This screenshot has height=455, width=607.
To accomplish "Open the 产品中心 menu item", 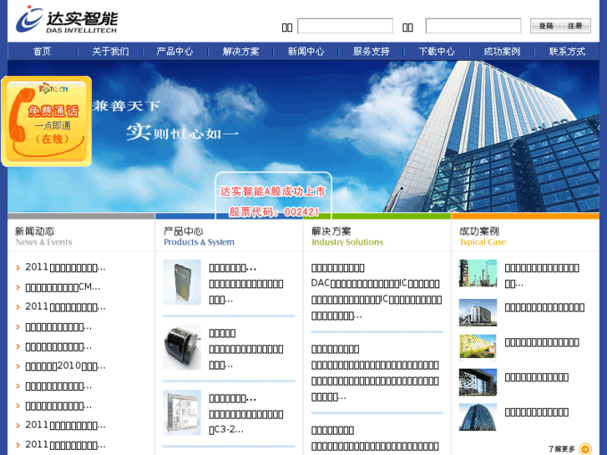I will 175,52.
